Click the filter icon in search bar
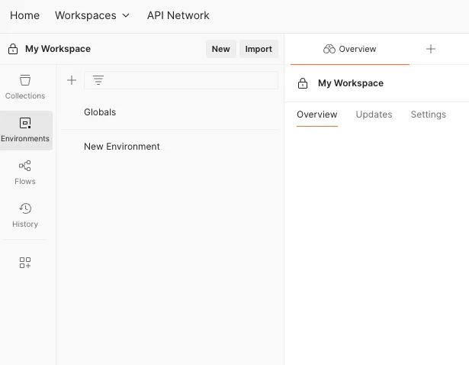 coord(98,80)
